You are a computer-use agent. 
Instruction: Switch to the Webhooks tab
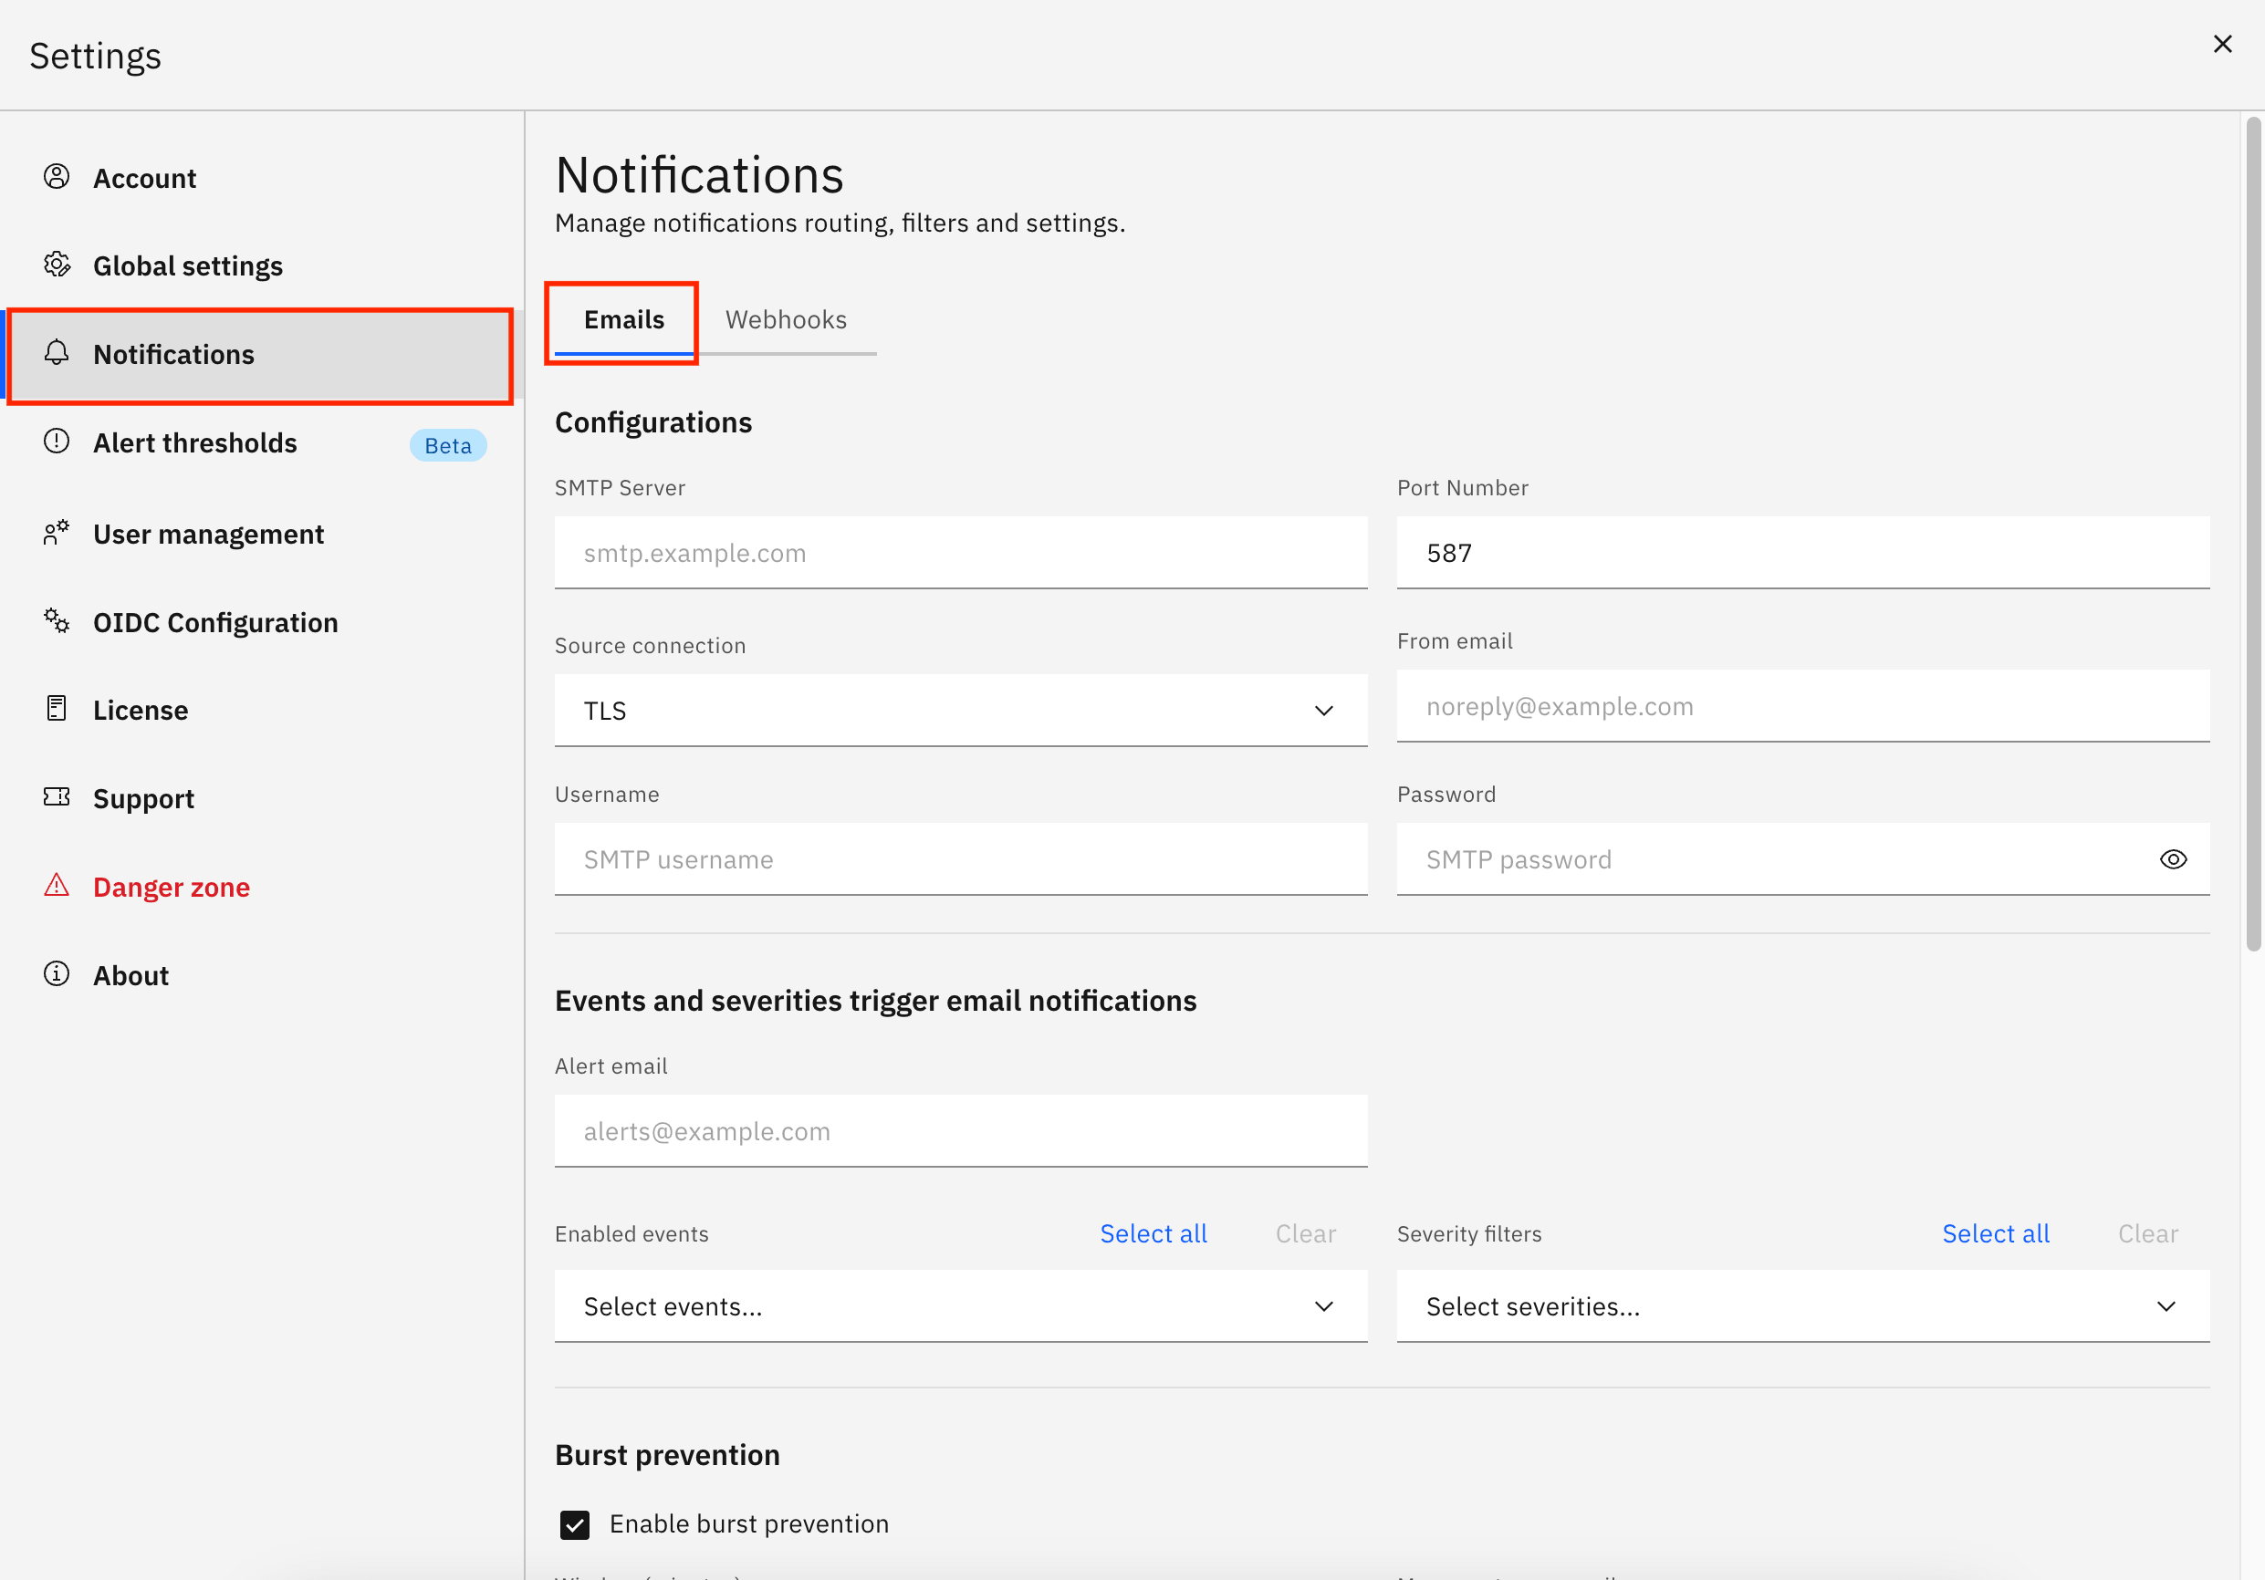(787, 319)
